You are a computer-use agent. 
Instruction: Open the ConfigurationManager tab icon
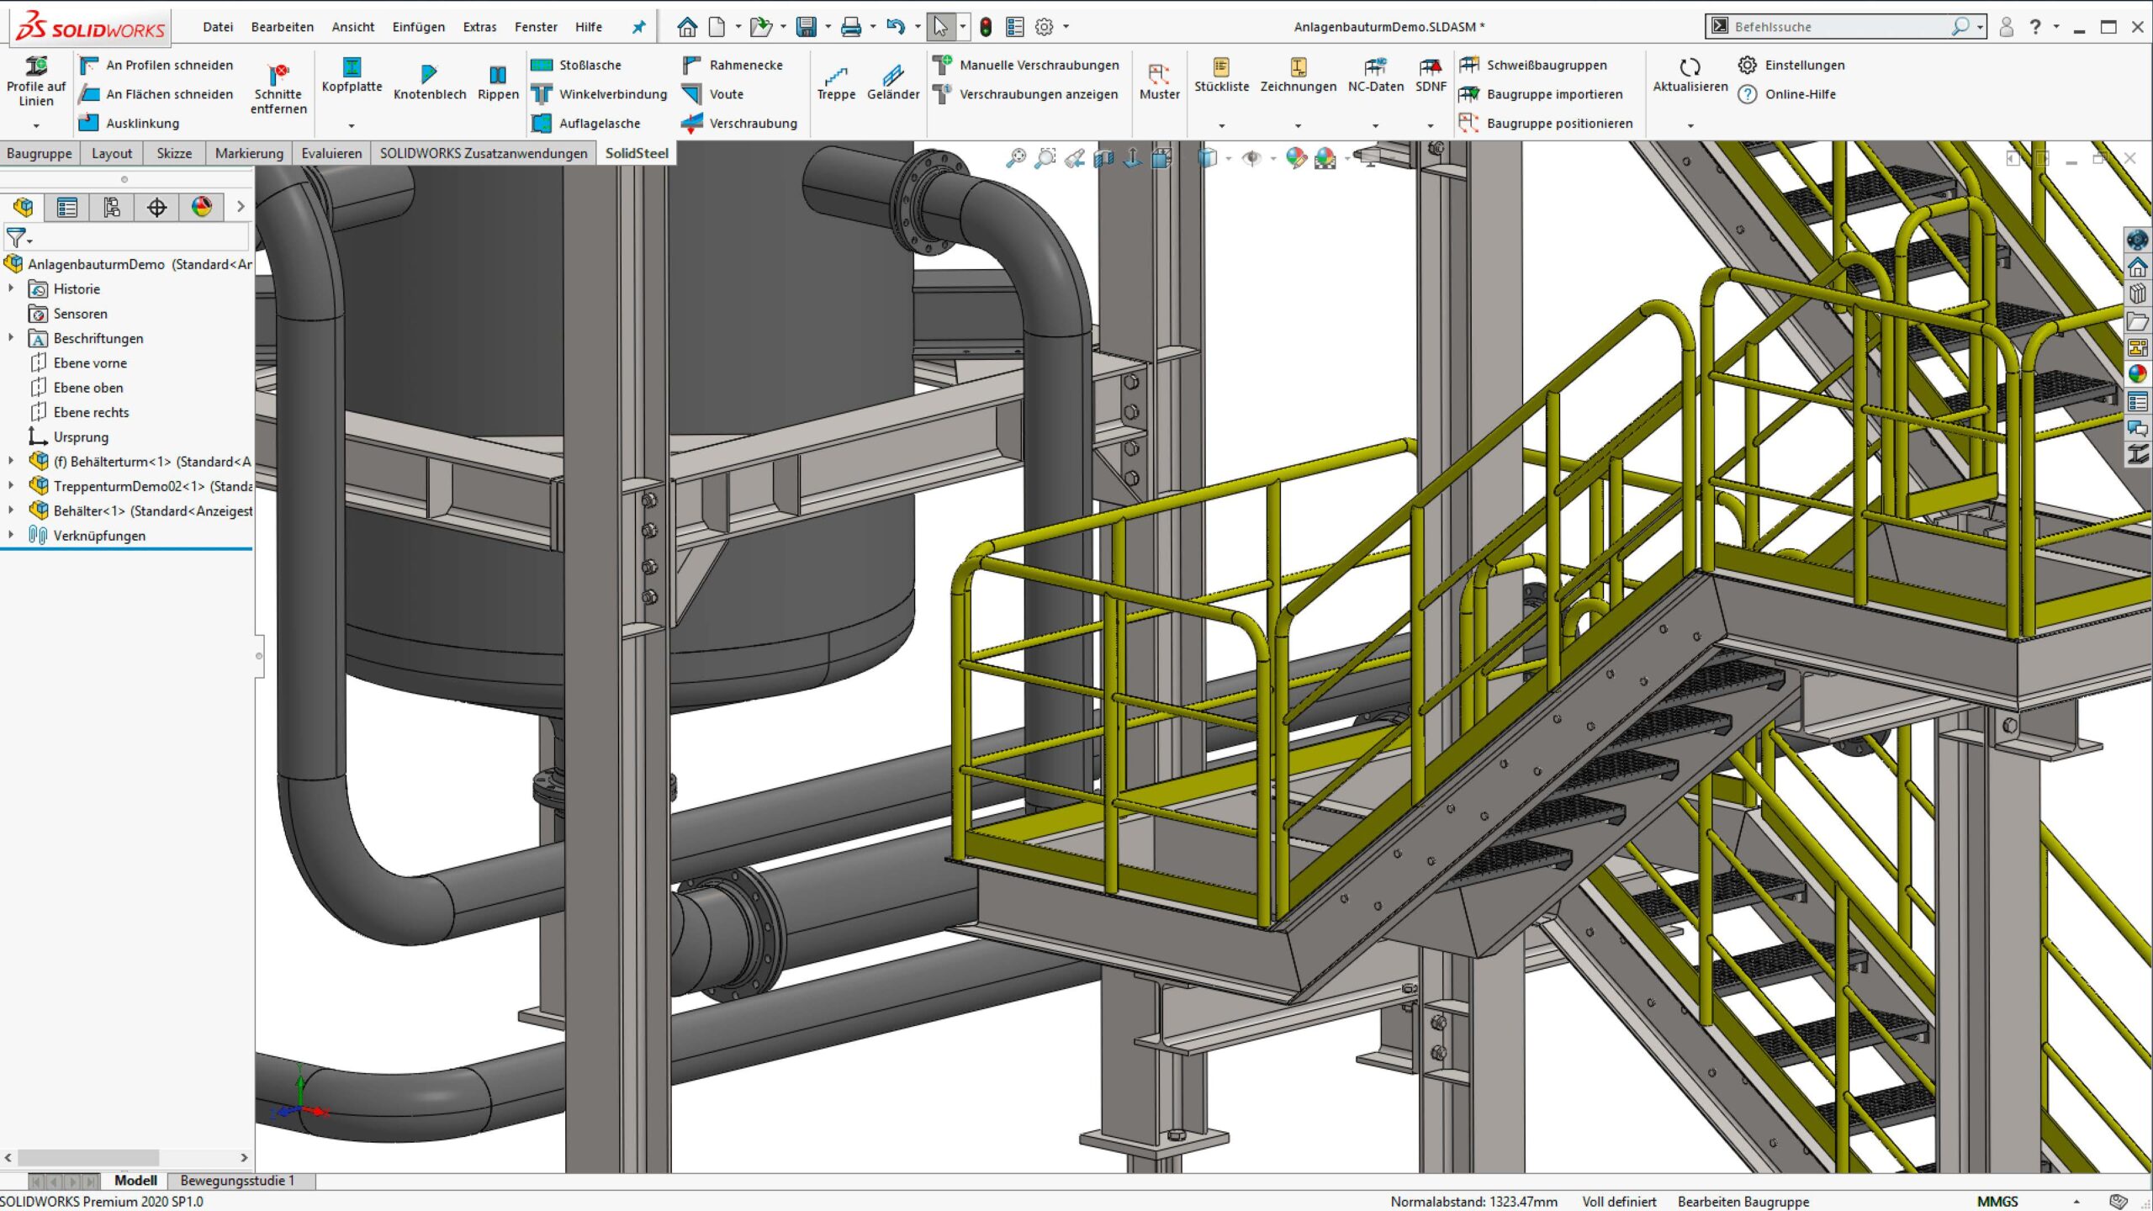tap(112, 207)
